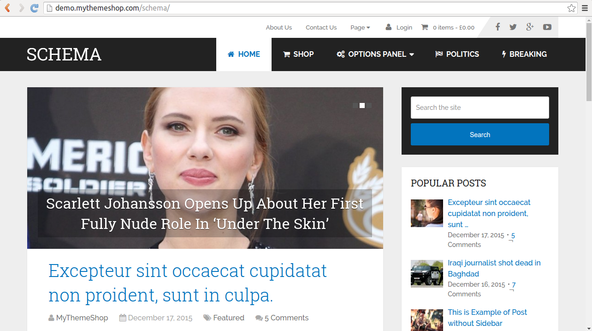Click the 'POPULAR POSTS' widget heading
592x331 pixels.
(449, 183)
